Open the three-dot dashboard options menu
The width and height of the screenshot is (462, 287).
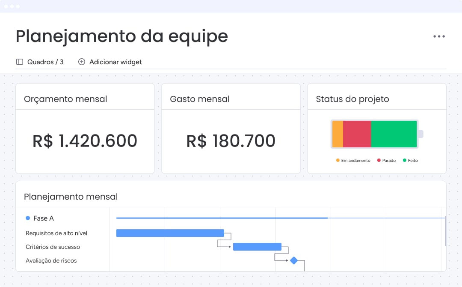tap(439, 36)
